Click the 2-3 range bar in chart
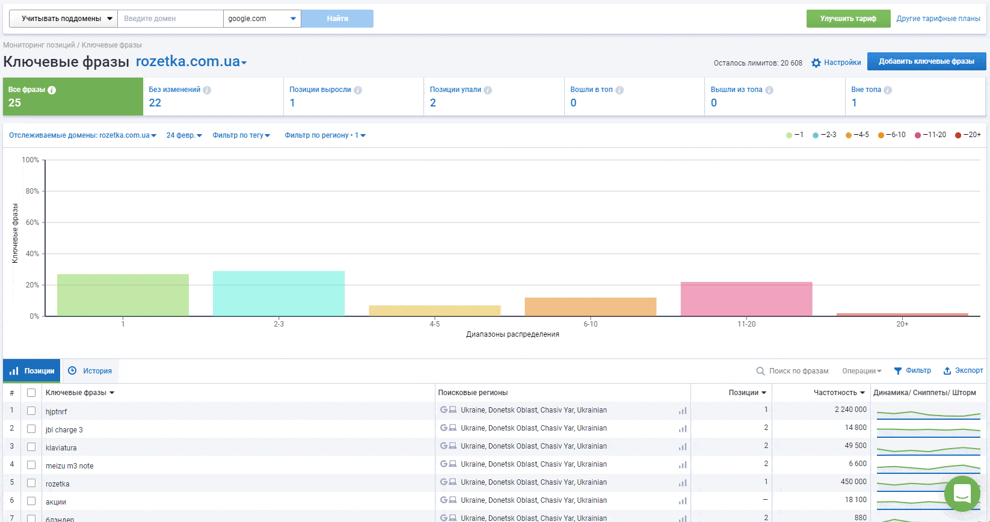This screenshot has width=990, height=522. coord(278,293)
